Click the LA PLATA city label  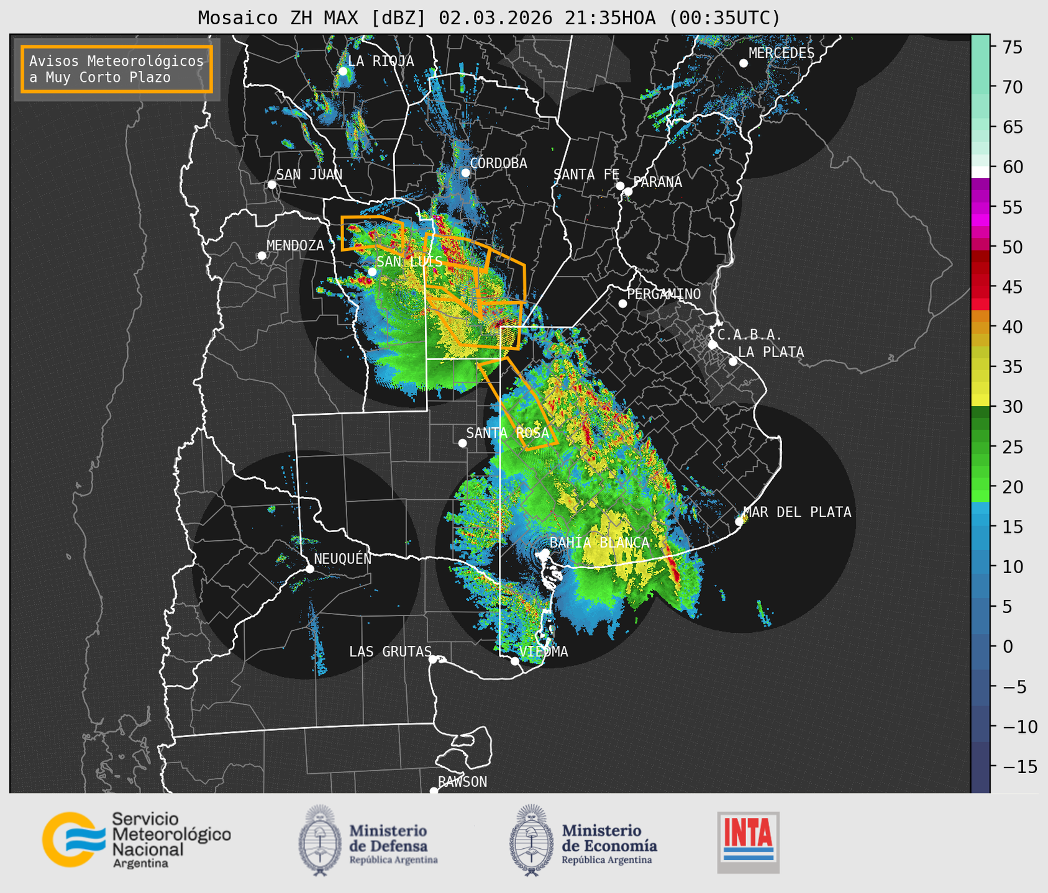click(x=771, y=352)
